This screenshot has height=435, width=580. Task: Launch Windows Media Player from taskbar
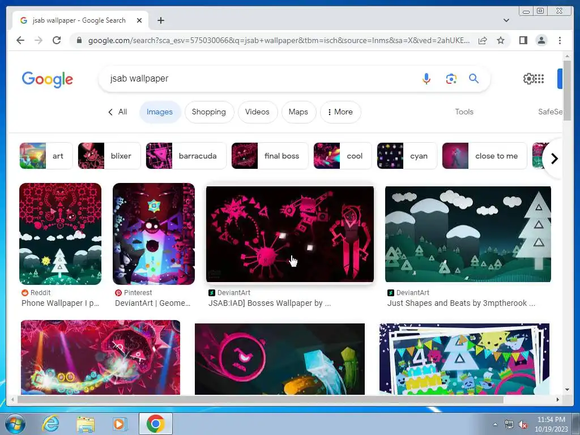(120, 424)
